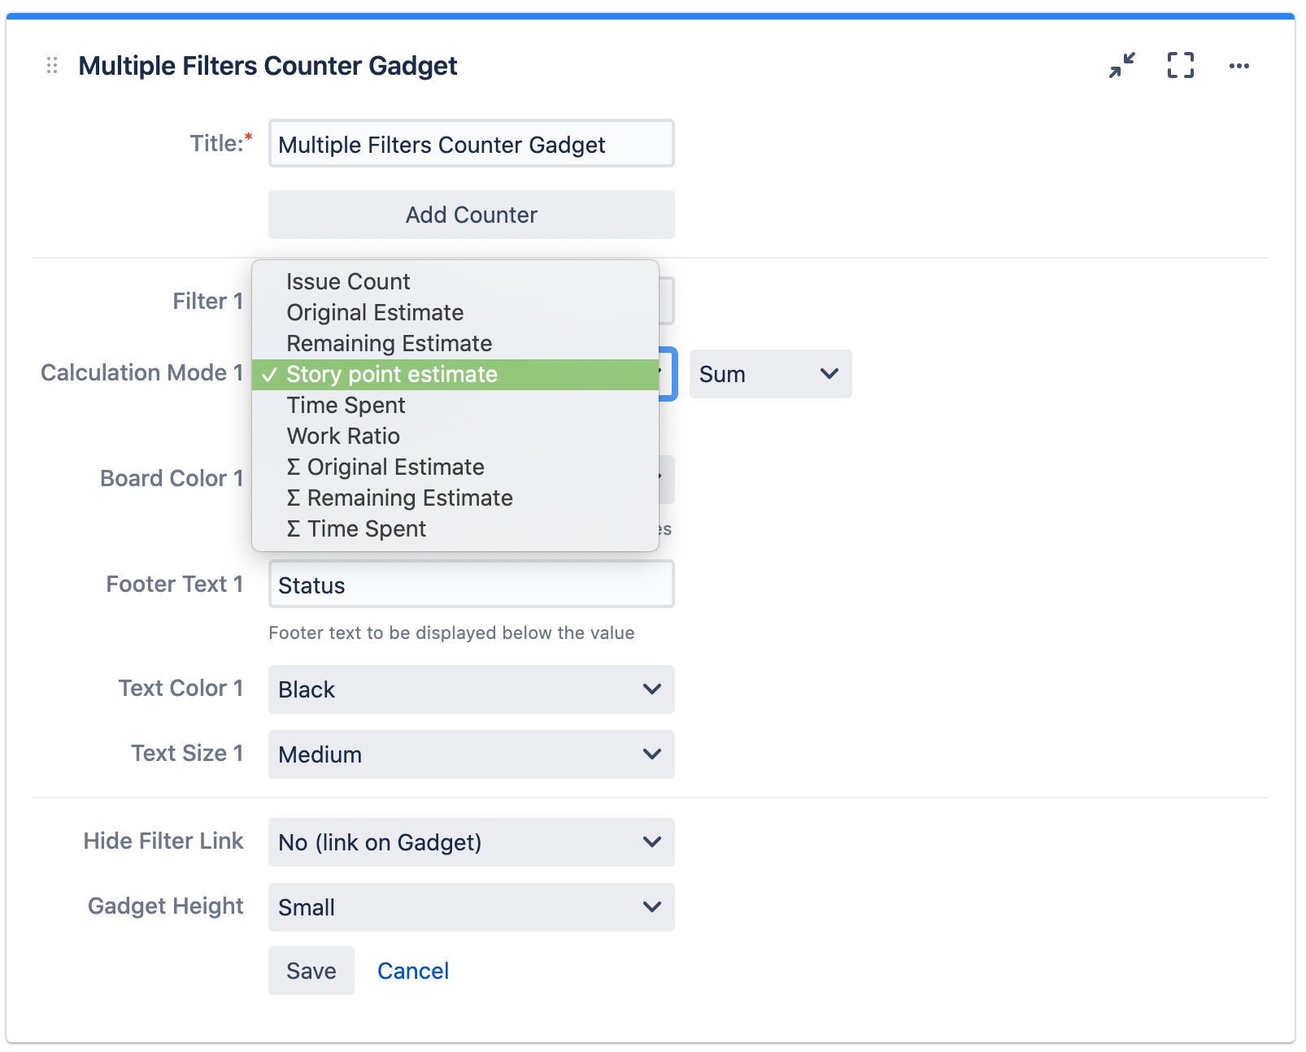Image resolution: width=1306 pixels, height=1052 pixels.
Task: Select the checked Story point estimate option
Action: [x=392, y=374]
